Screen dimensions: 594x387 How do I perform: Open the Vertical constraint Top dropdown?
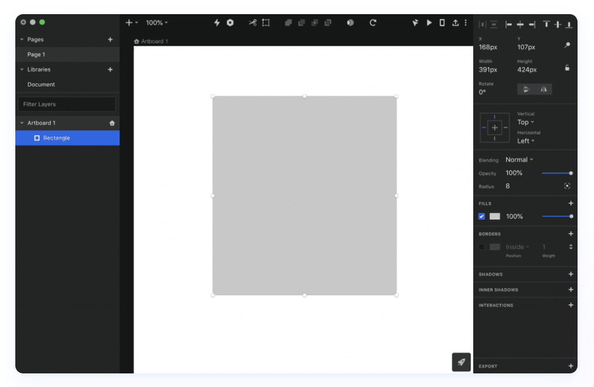coord(526,122)
